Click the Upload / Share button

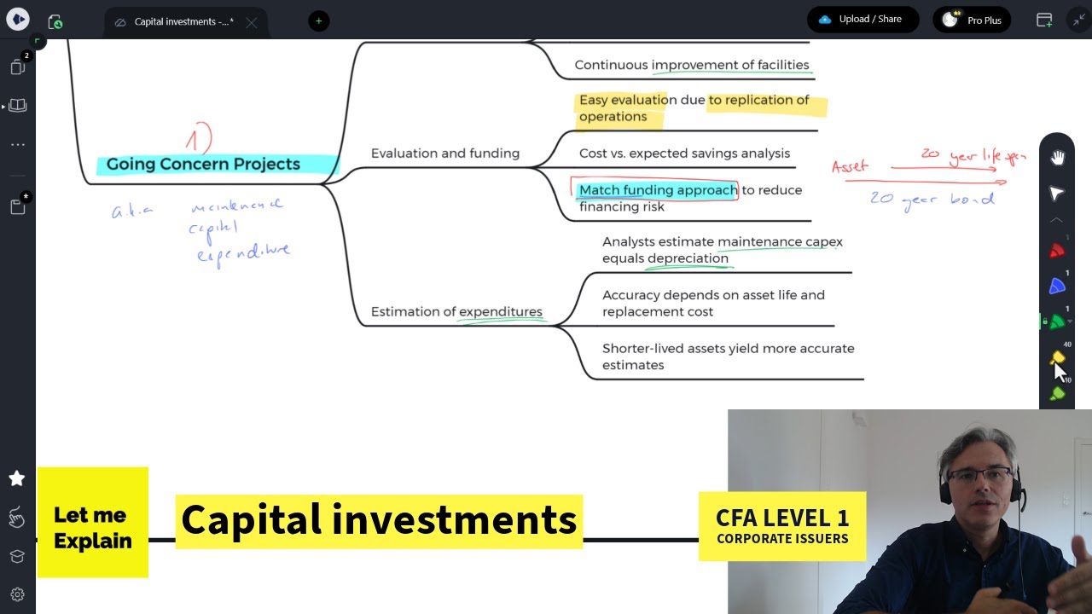[x=863, y=20]
